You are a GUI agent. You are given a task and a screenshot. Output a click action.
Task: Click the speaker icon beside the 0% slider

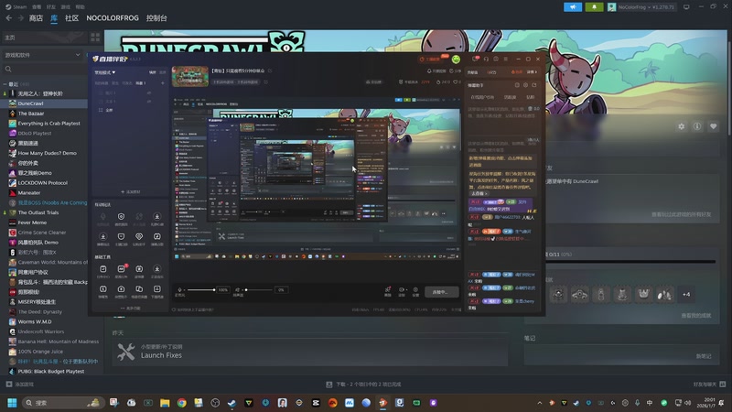coord(238,289)
